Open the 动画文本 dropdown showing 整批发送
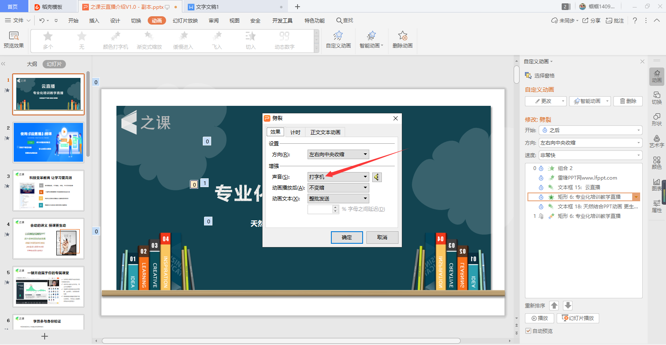666x345 pixels. (338, 199)
